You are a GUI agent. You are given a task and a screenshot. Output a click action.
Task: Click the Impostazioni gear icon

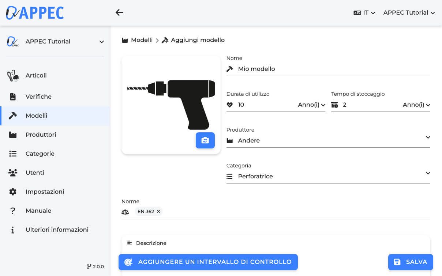click(13, 192)
